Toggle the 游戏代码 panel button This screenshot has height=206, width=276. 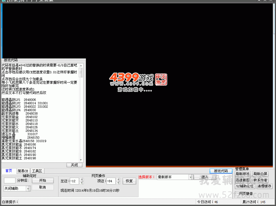pos(221,171)
